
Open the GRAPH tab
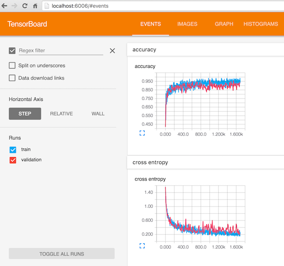(224, 24)
